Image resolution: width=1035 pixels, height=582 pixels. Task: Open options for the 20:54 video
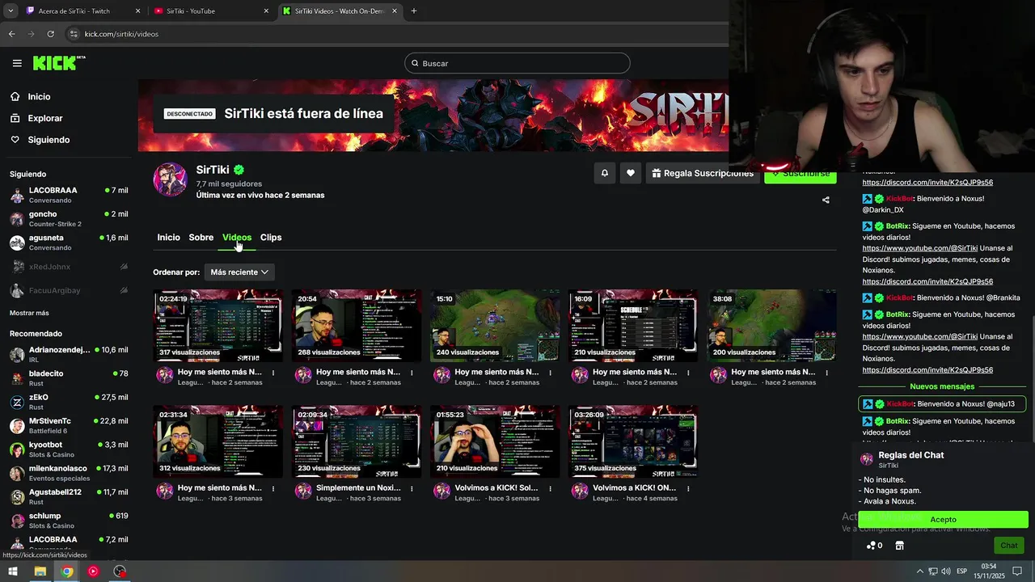pos(412,373)
